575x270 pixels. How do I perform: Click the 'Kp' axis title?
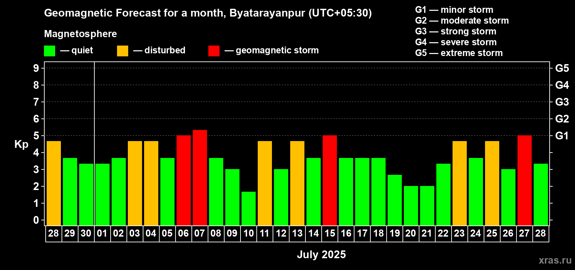tap(21, 144)
